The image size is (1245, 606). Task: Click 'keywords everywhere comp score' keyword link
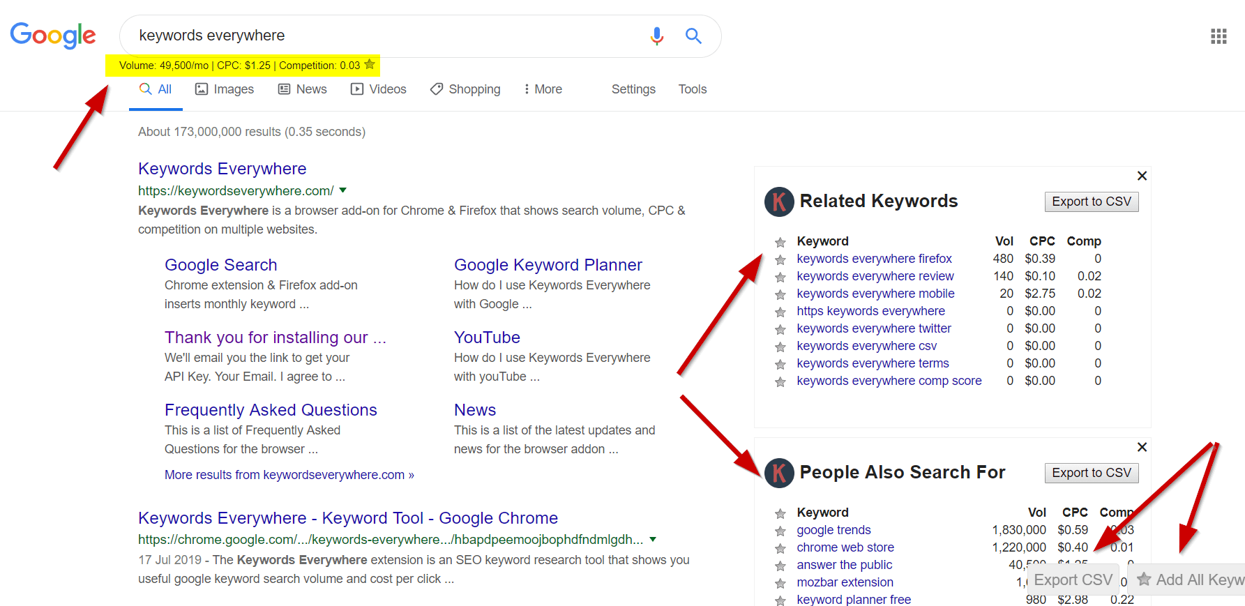click(x=889, y=381)
